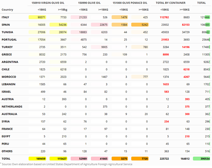
Task: Click the Spain orange cell 5242
Action: pos(140,25)
